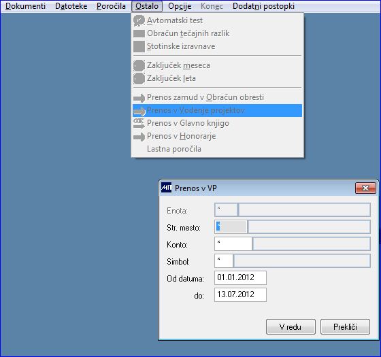Close the Prenos v VP dialog
The width and height of the screenshot is (381, 357).
(x=365, y=188)
